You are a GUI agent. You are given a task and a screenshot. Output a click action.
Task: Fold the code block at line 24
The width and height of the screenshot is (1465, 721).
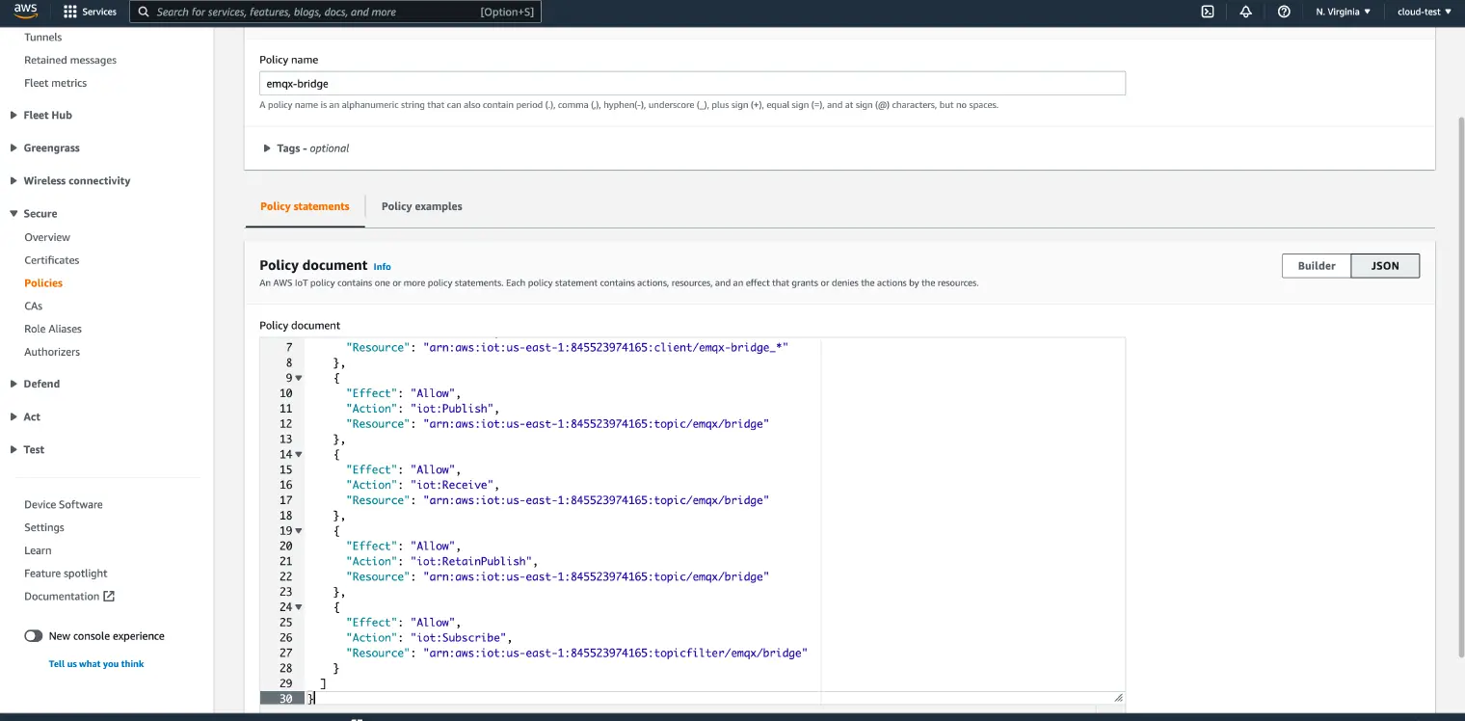(299, 607)
